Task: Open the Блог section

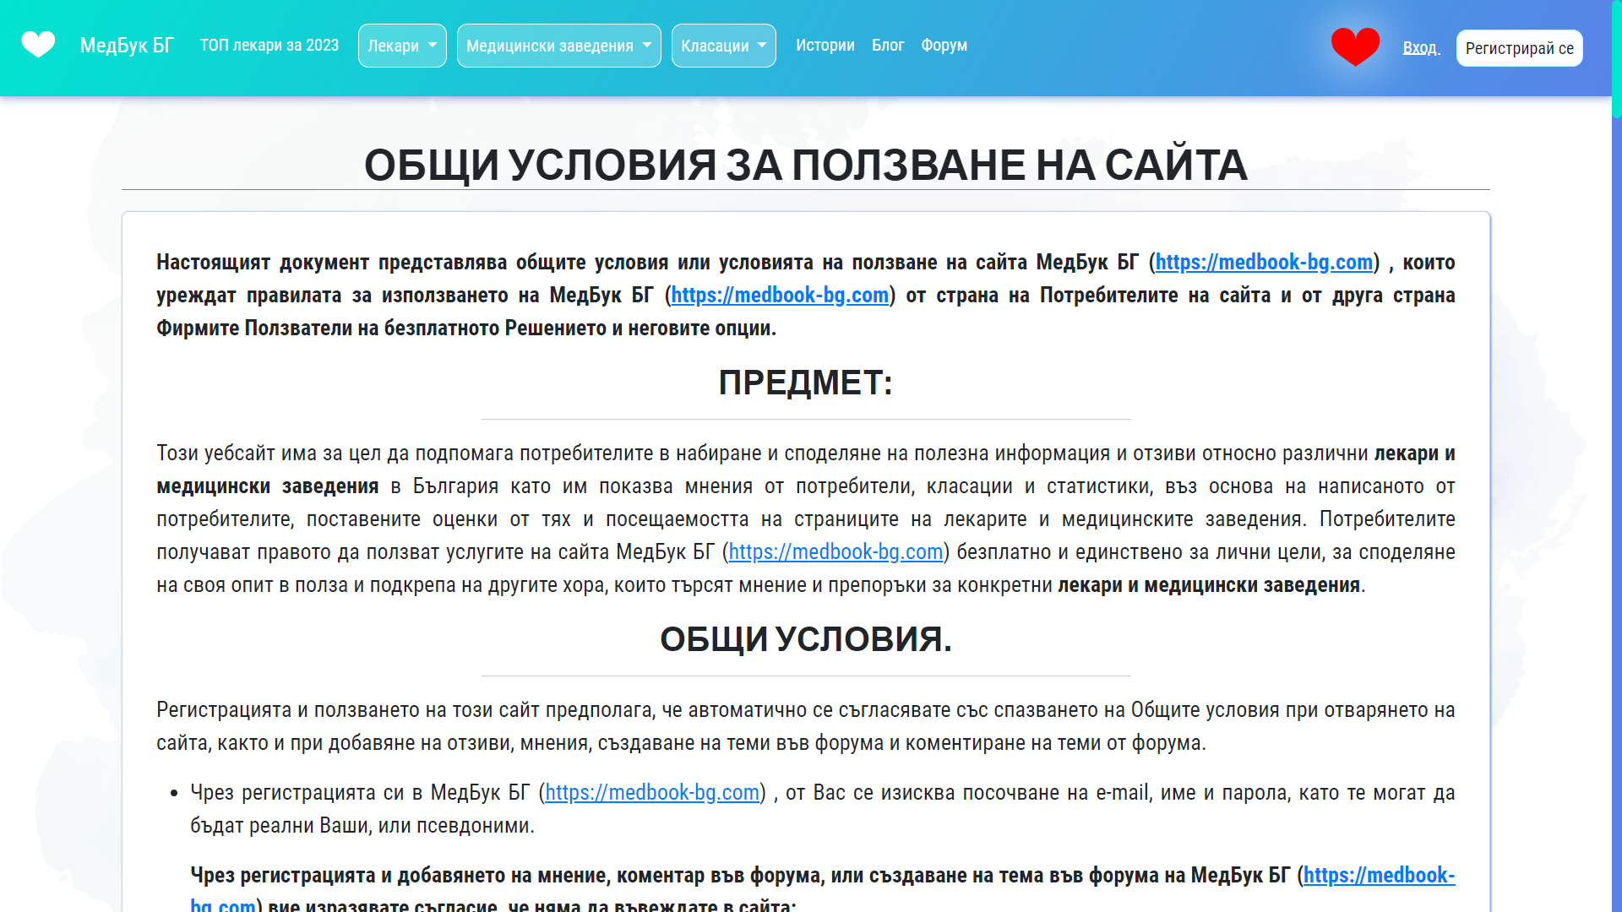Action: click(888, 46)
